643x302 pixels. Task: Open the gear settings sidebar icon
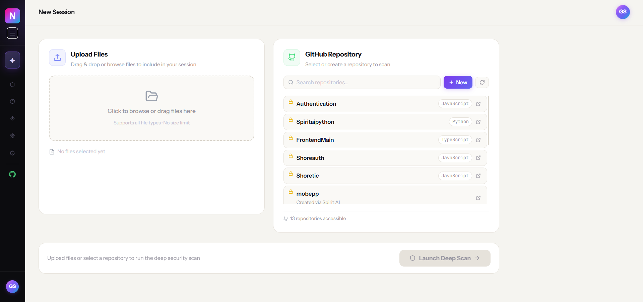pyautogui.click(x=12, y=153)
